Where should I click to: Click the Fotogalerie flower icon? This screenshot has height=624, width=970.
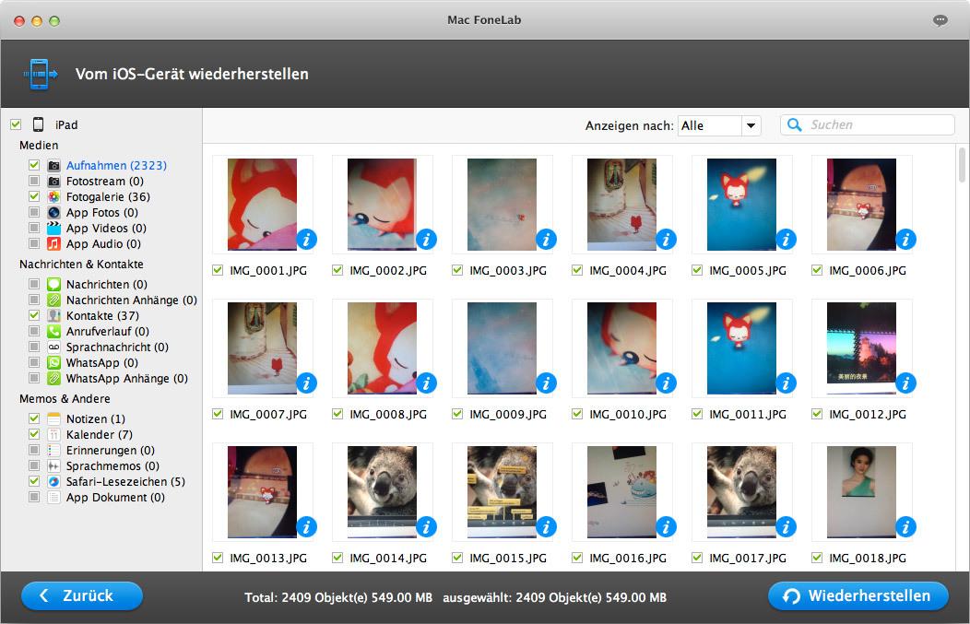[53, 196]
